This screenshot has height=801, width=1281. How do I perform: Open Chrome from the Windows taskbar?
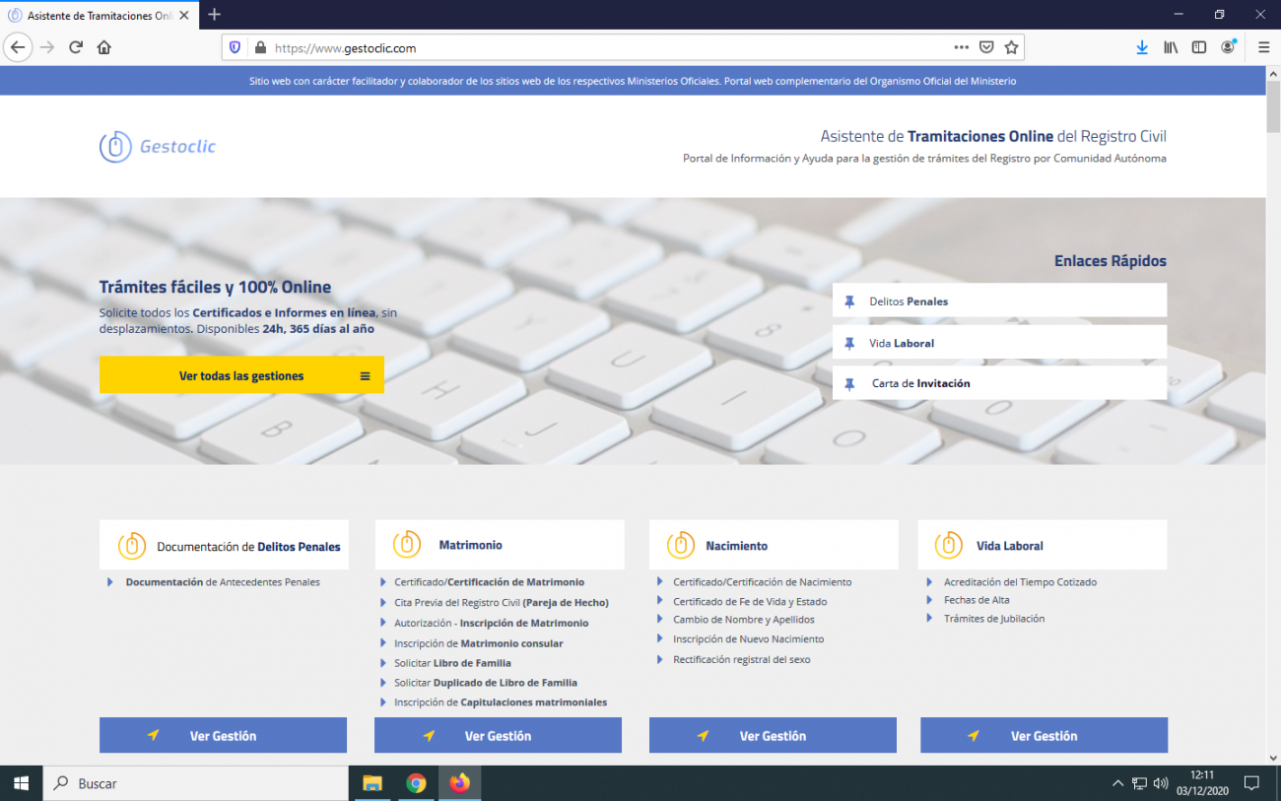coord(417,783)
